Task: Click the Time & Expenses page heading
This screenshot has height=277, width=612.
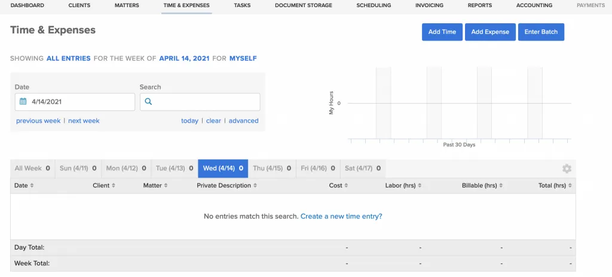Action: pos(53,30)
